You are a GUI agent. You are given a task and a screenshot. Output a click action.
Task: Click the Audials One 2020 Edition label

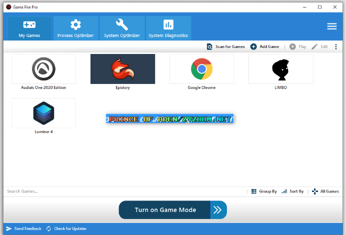tap(43, 87)
